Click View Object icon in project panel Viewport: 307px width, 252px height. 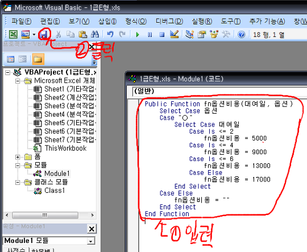[x=22, y=59]
